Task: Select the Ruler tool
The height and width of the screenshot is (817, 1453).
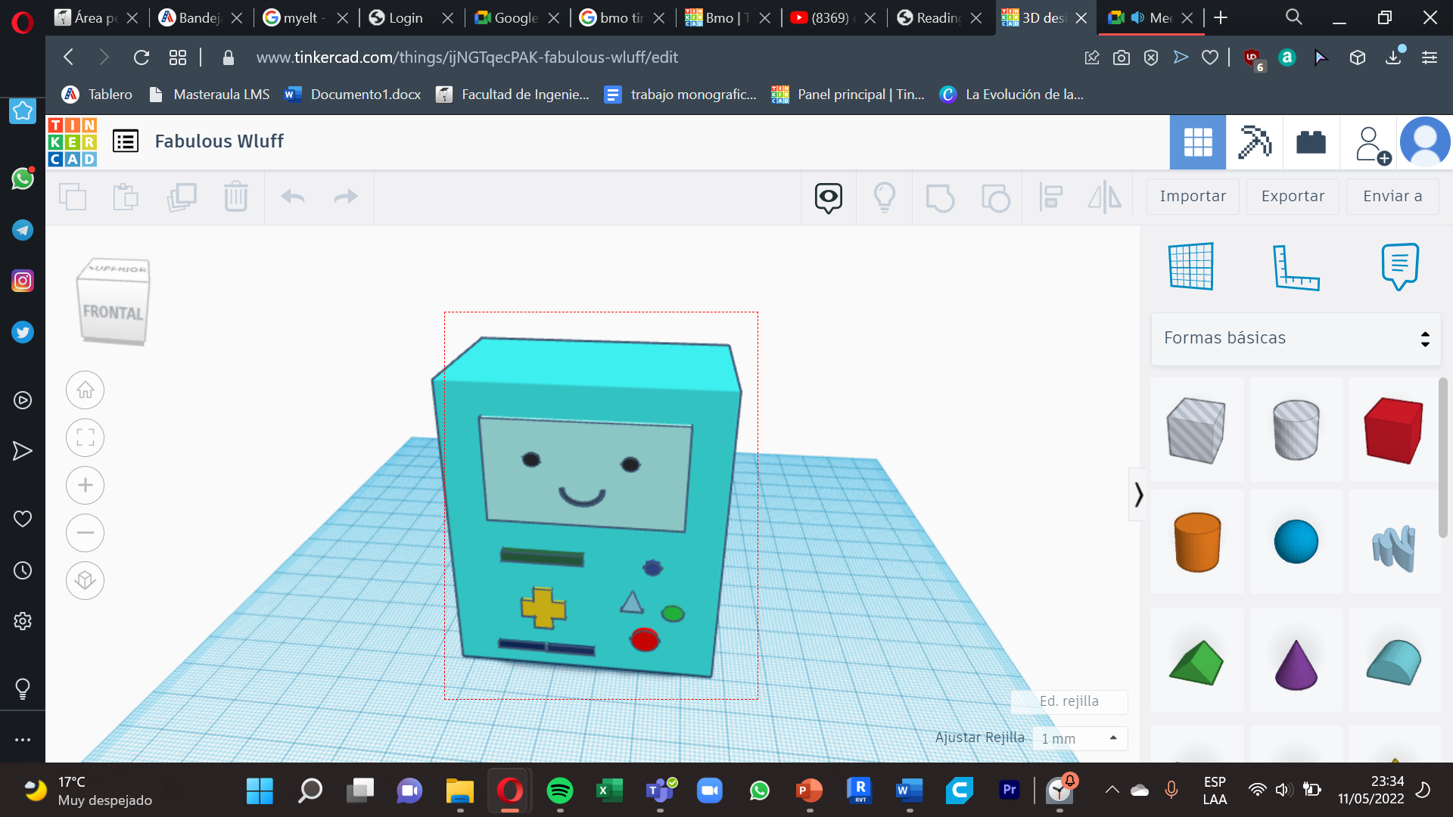Action: click(x=1296, y=267)
